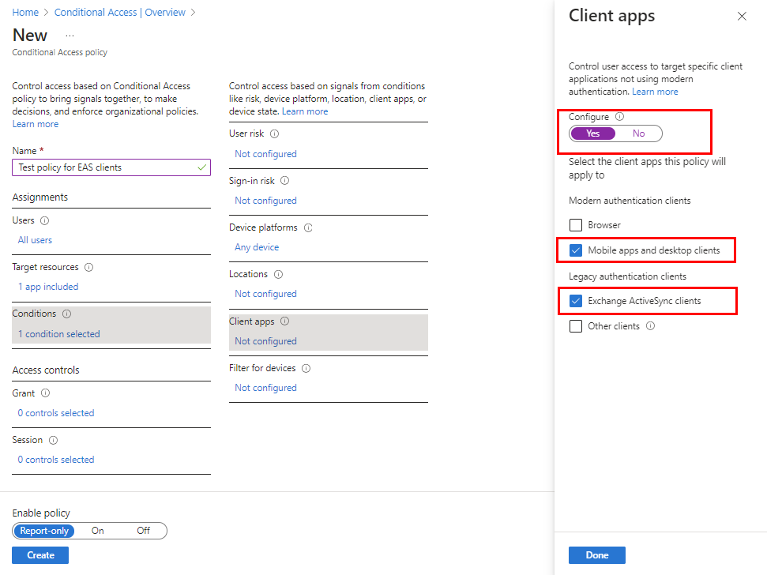Viewport: 767px width, 575px height.
Task: Click the Create button
Action: (x=40, y=555)
